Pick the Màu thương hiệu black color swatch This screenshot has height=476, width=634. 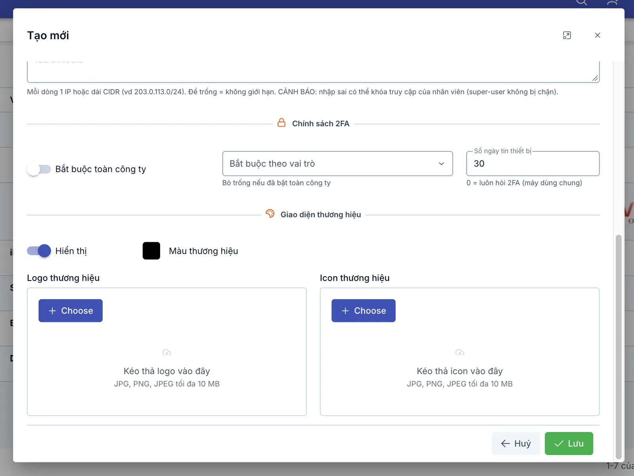pos(151,251)
